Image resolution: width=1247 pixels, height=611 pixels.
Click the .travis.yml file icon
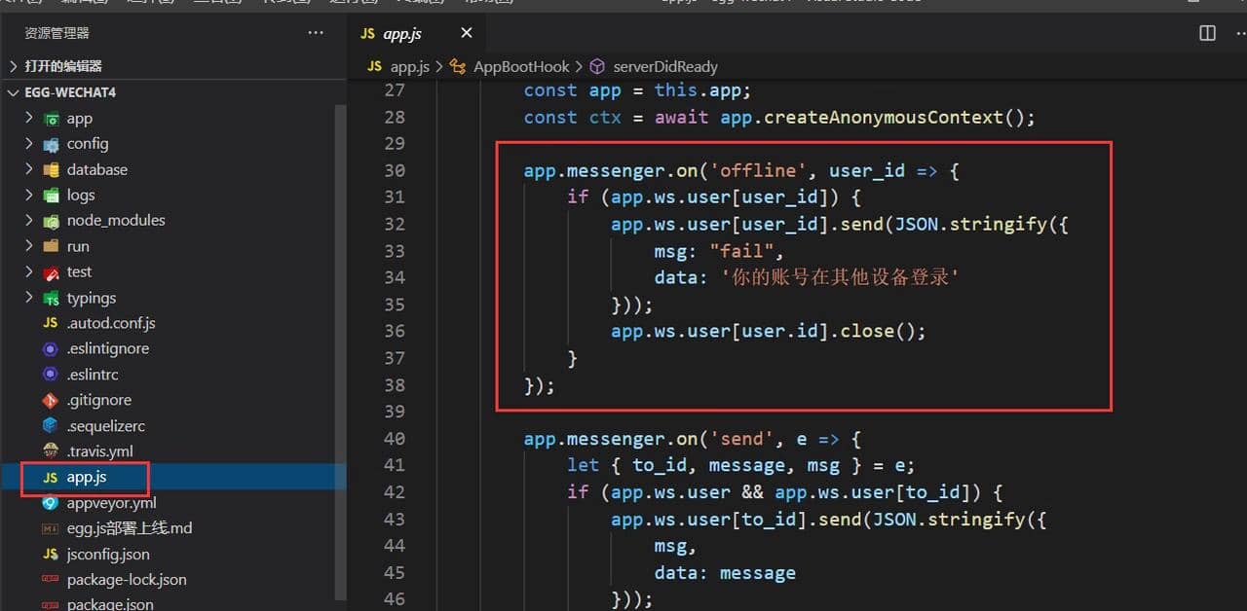pyautogui.click(x=51, y=451)
